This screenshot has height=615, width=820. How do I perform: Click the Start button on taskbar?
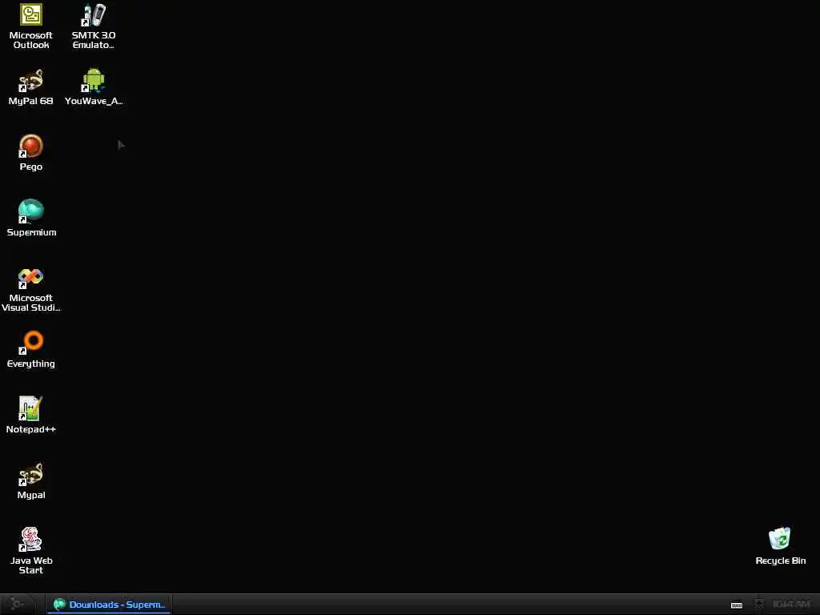18,604
